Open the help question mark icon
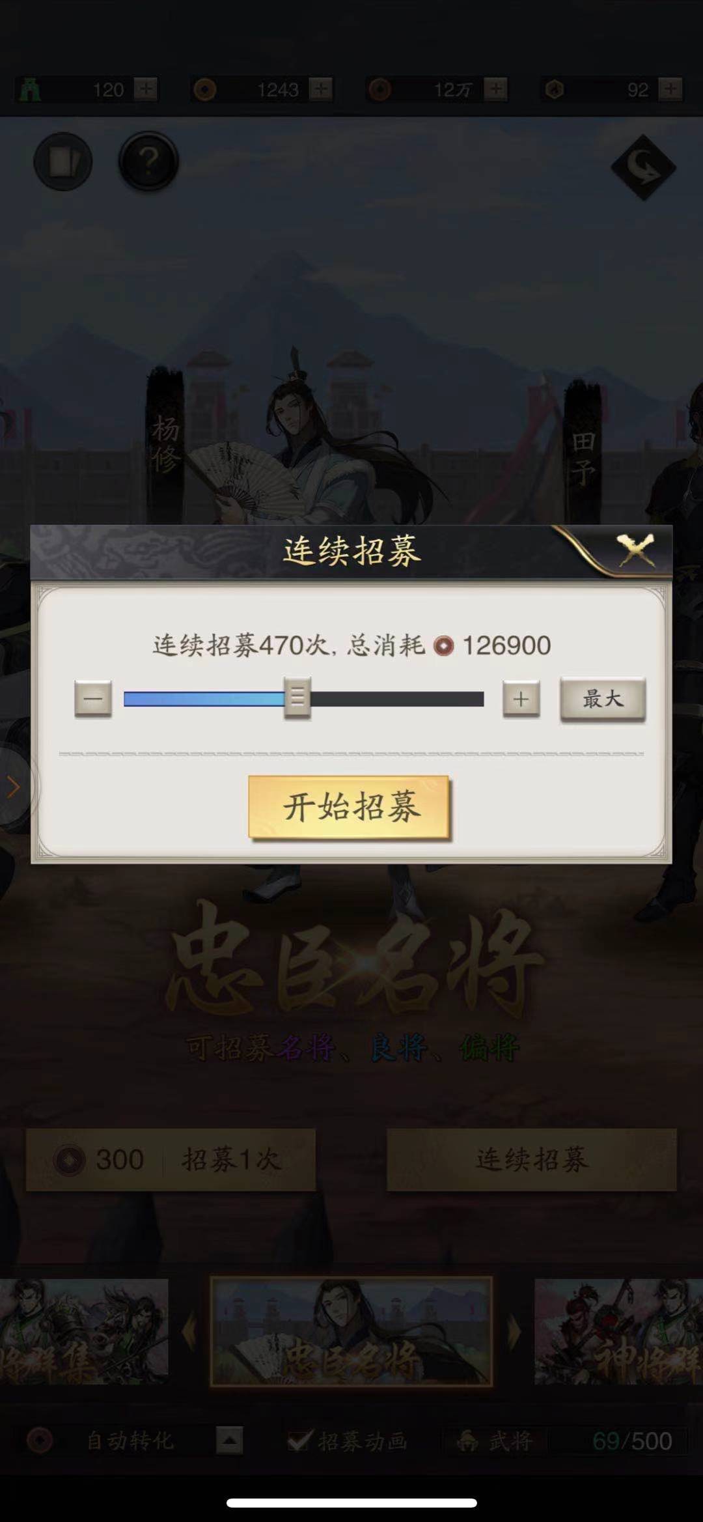This screenshot has height=1522, width=703. point(148,161)
